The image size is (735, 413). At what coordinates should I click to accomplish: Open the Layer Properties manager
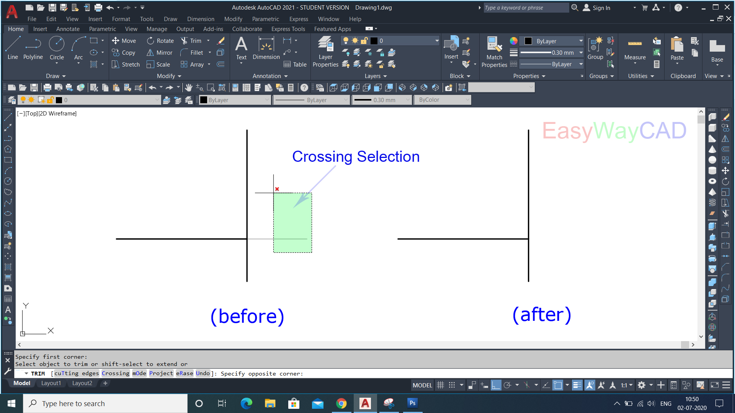(x=325, y=52)
